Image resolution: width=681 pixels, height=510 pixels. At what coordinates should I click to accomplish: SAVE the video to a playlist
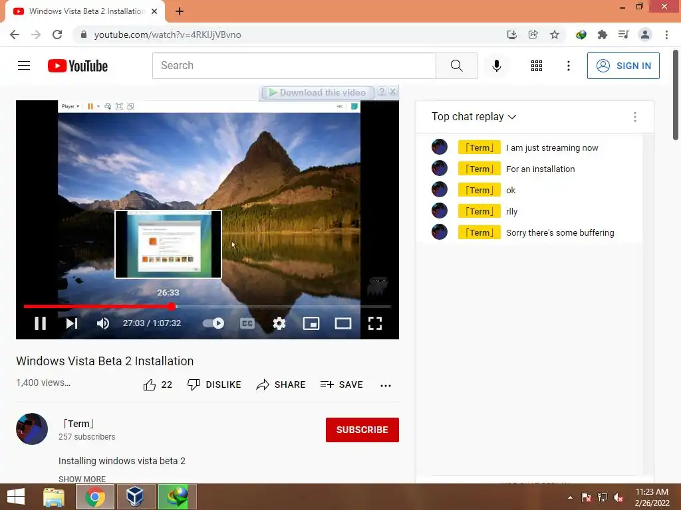point(341,384)
